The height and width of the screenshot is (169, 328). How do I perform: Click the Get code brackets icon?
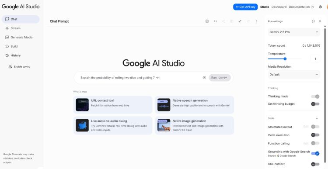click(215, 21)
